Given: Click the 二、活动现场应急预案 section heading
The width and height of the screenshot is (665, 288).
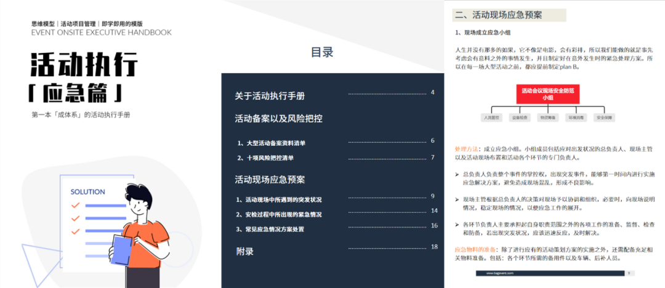Looking at the screenshot, I should 498,16.
